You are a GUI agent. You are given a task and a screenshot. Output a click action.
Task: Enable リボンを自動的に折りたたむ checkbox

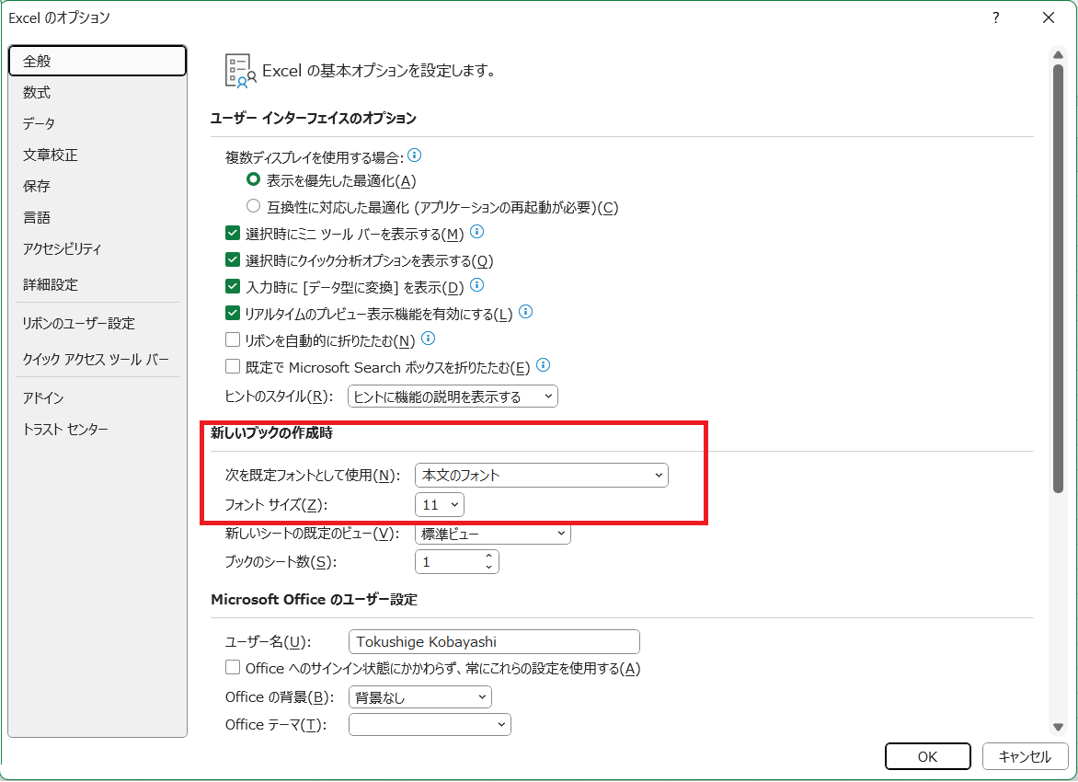click(x=233, y=340)
